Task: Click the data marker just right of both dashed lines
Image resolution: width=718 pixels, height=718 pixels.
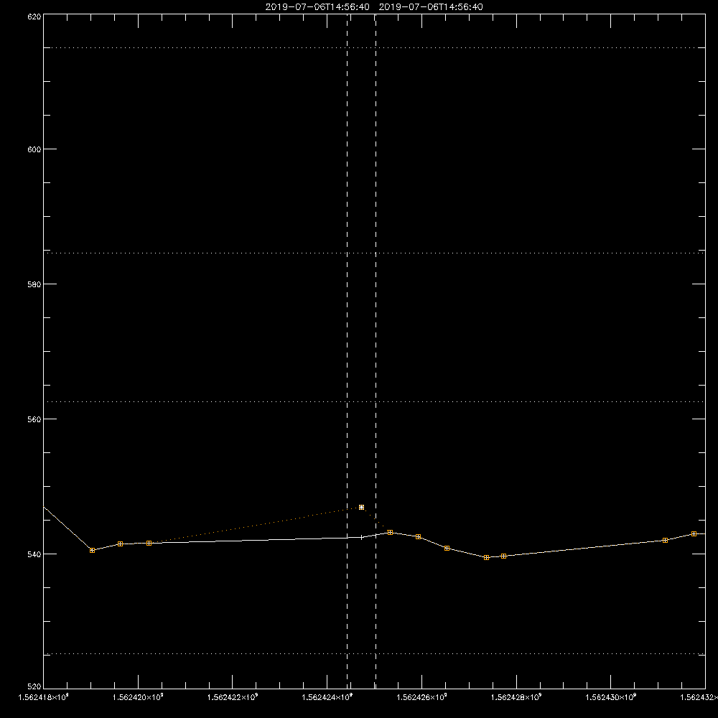Action: click(x=390, y=533)
